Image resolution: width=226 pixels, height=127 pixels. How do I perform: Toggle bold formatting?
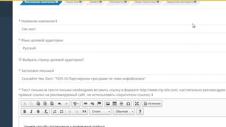pyautogui.click(x=25, y=111)
